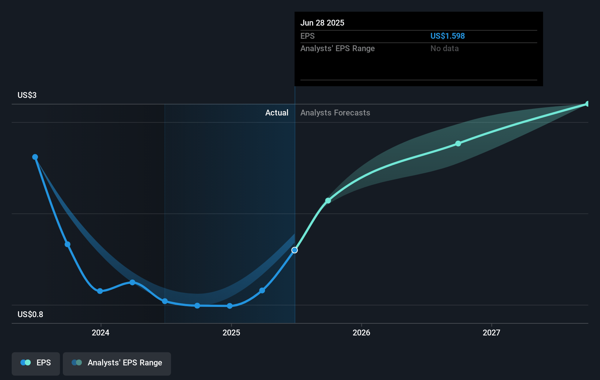Click the EPS data point in early 2024 bump
The height and width of the screenshot is (380, 600).
pyautogui.click(x=132, y=282)
